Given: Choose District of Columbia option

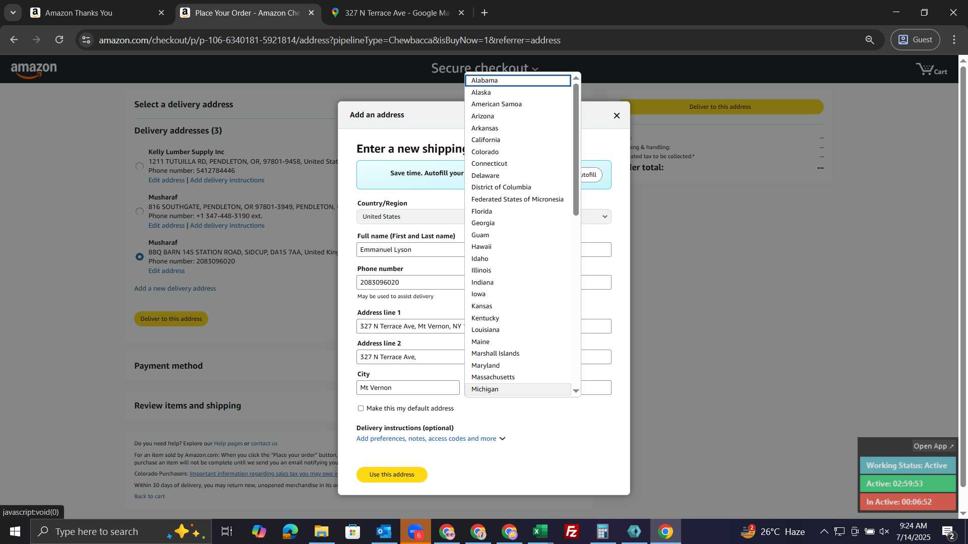Looking at the screenshot, I should [518, 187].
